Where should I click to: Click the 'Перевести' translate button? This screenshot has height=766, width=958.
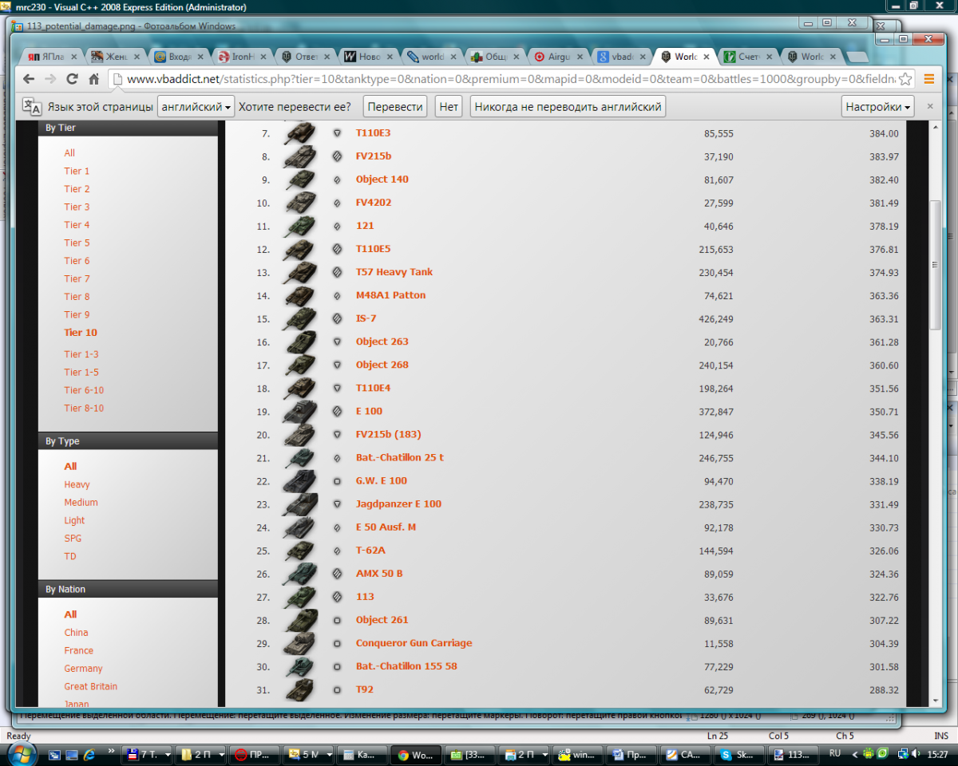tap(395, 106)
